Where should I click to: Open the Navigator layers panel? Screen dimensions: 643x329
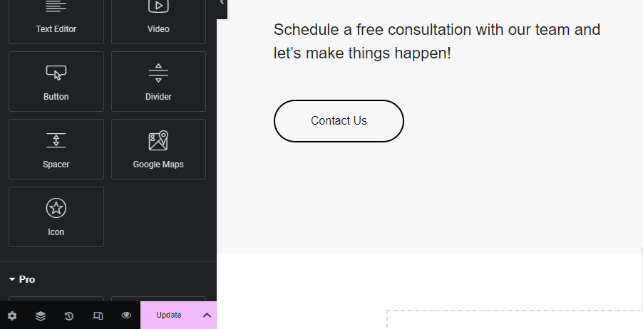click(41, 315)
